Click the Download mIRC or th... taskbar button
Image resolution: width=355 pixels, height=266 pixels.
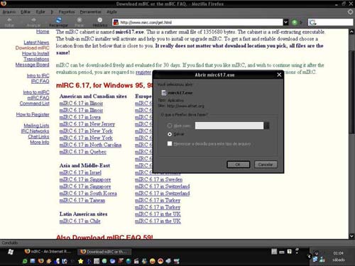tap(104, 252)
